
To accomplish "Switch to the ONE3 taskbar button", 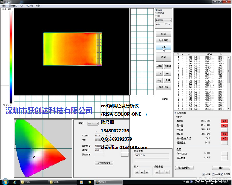I will (109, 182).
